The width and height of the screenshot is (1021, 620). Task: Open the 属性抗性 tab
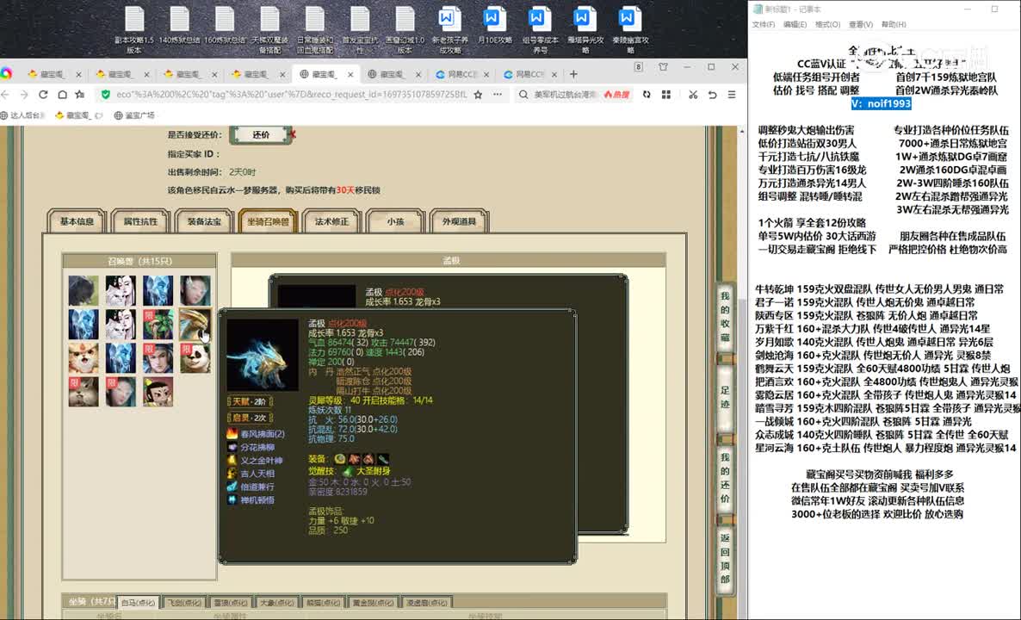140,221
